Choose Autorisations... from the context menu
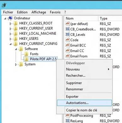This screenshot has width=122, height=123. point(84,103)
